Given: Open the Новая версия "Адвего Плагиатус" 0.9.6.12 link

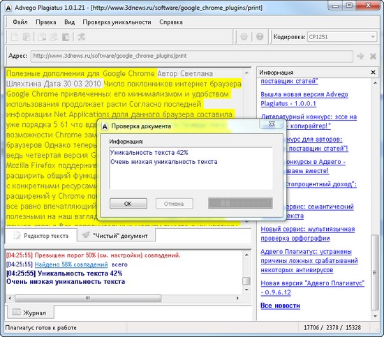Looking at the screenshot, I should tap(313, 287).
